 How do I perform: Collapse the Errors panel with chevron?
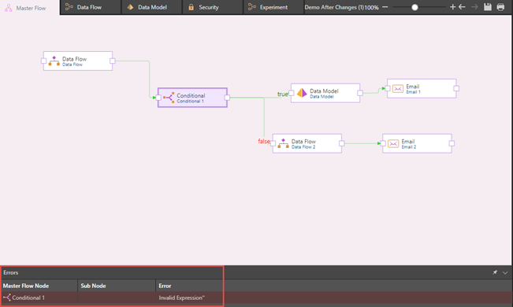tap(505, 272)
